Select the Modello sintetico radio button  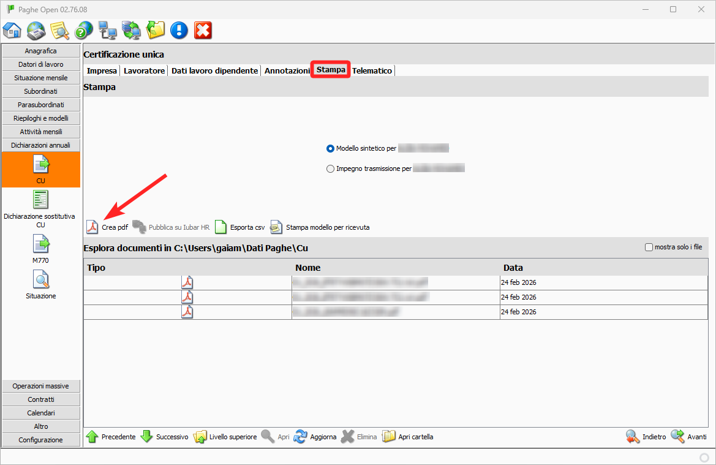click(x=331, y=148)
